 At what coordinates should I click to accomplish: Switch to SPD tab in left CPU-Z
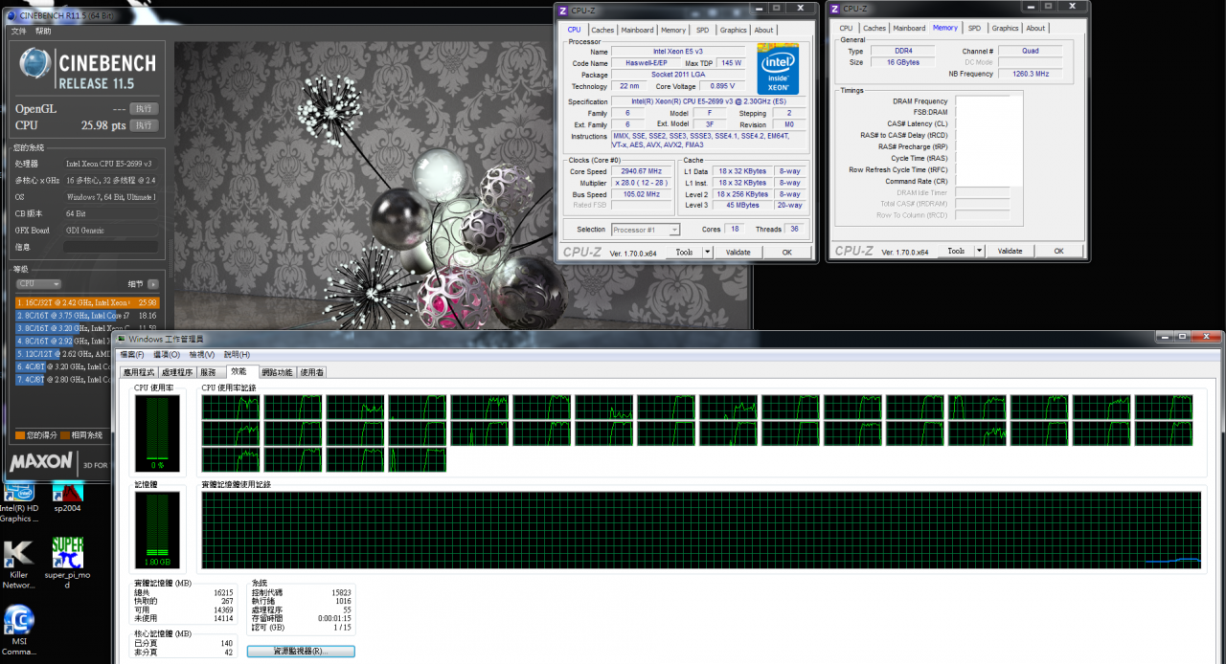click(703, 30)
